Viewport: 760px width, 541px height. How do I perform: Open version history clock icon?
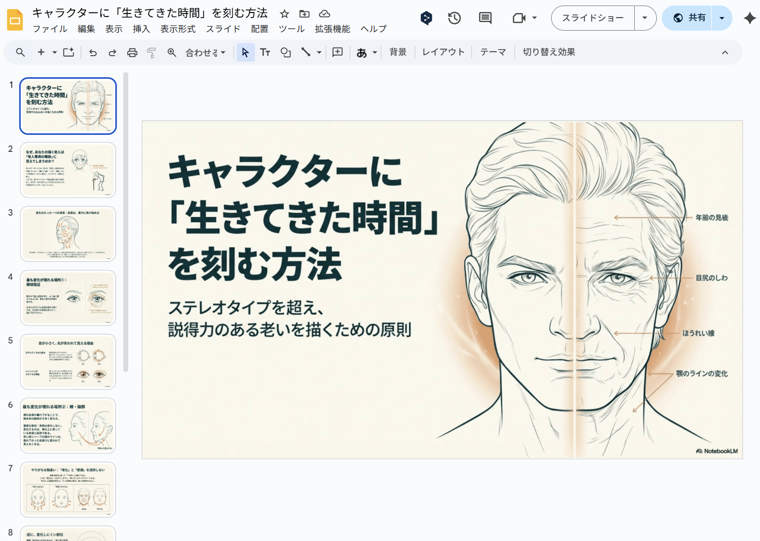[x=454, y=18]
